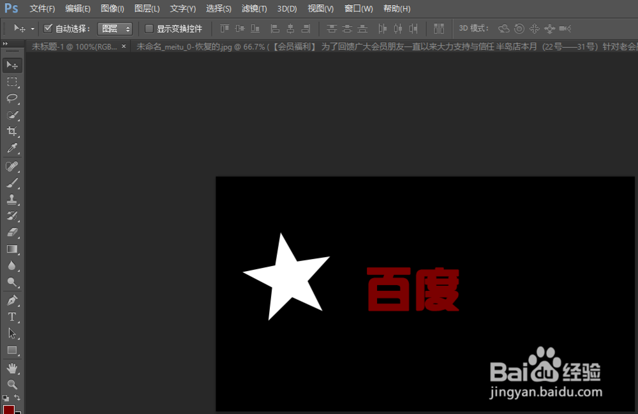Open the 选择(S) menu
The width and height of the screenshot is (638, 414).
tap(218, 8)
